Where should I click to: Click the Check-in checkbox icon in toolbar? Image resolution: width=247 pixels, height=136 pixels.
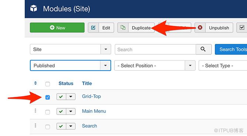click(x=242, y=28)
